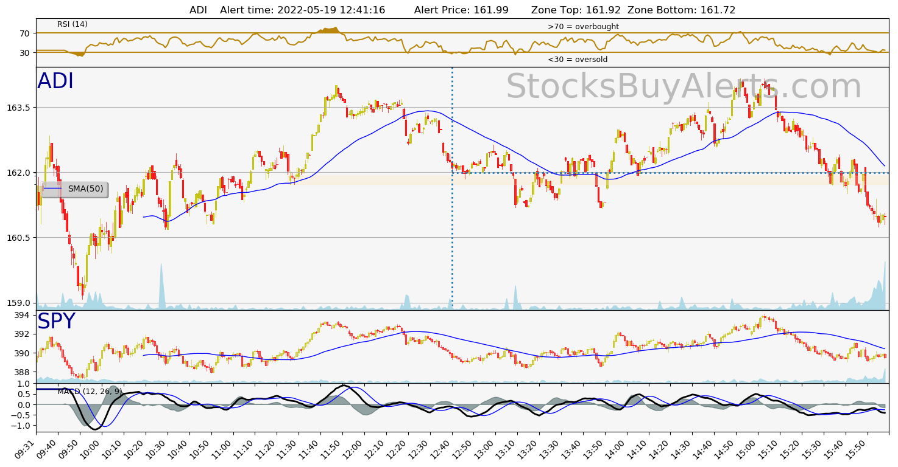Click the MACD 0.5 axis label
Viewport: 898px width, 467px height.
point(24,395)
